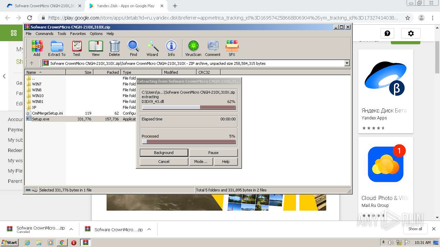Viewport: 440px width, 247px height.
Task: Sort the file list by the Size column
Action: (x=79, y=72)
